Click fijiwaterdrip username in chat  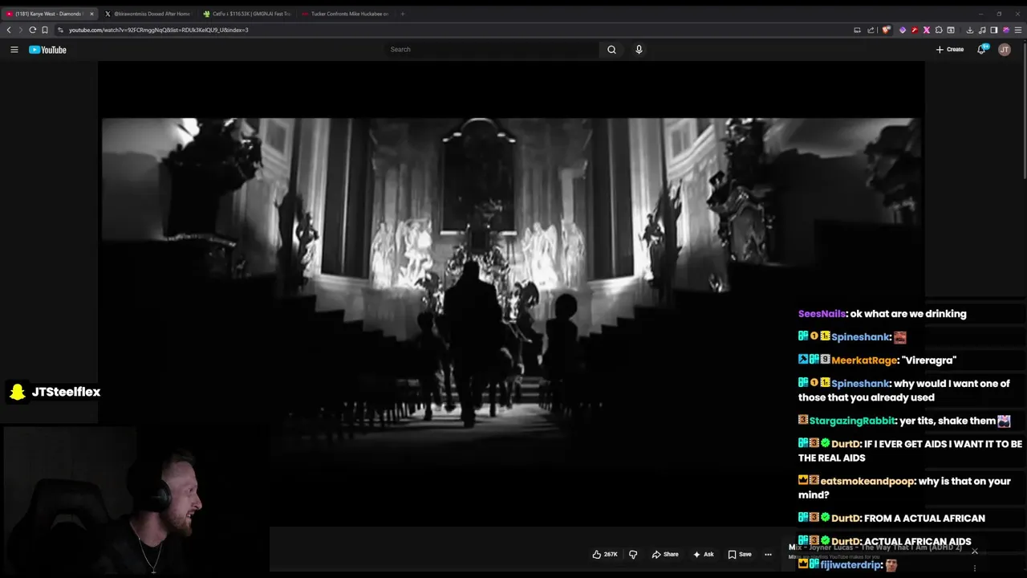[x=851, y=565]
